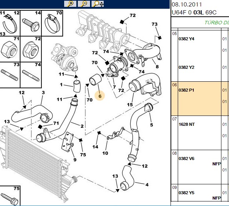Viewport: 229px width, 206px height.
Task: Select the zoom-and-pan magnifier tool
Action: click(x=98, y=4)
